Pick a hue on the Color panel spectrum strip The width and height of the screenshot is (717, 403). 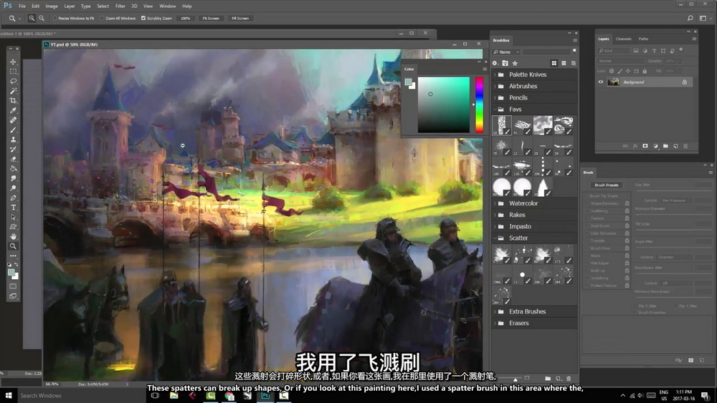(479, 105)
